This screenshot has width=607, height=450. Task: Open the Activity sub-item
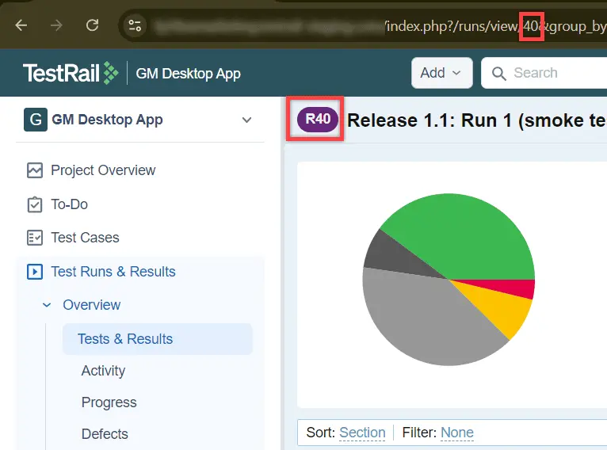click(x=103, y=371)
